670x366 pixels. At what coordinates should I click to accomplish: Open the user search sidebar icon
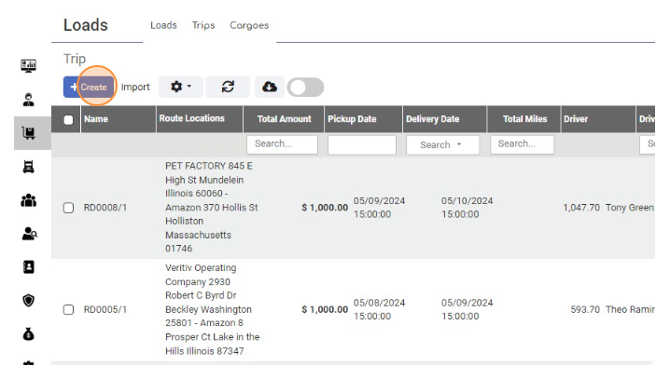[29, 234]
